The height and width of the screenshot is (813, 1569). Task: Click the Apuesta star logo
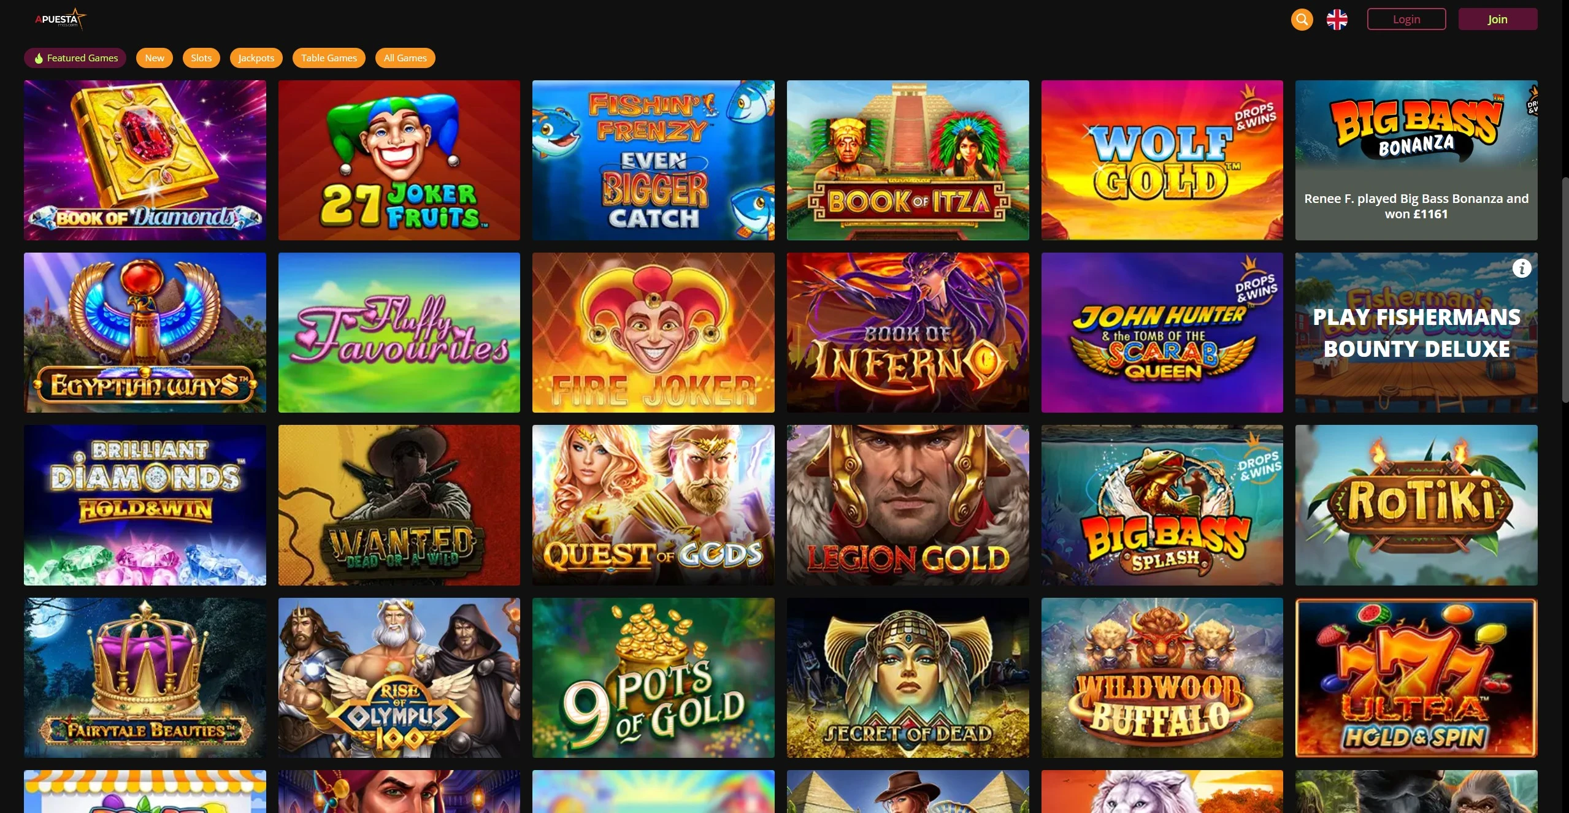(x=60, y=19)
